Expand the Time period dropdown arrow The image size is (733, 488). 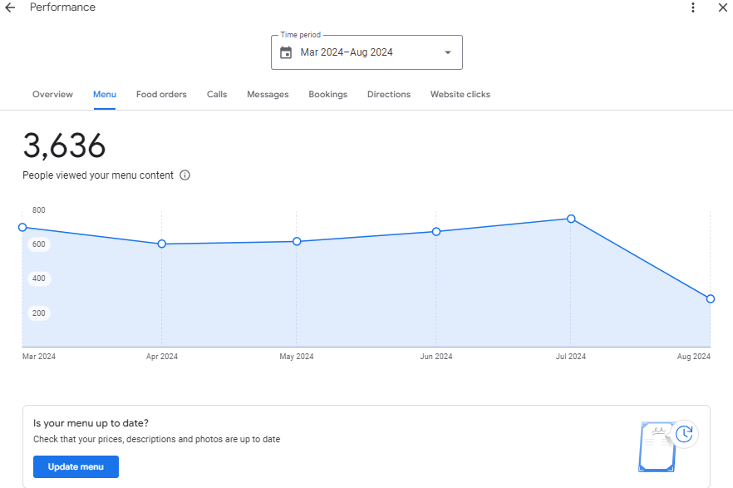pyautogui.click(x=448, y=52)
